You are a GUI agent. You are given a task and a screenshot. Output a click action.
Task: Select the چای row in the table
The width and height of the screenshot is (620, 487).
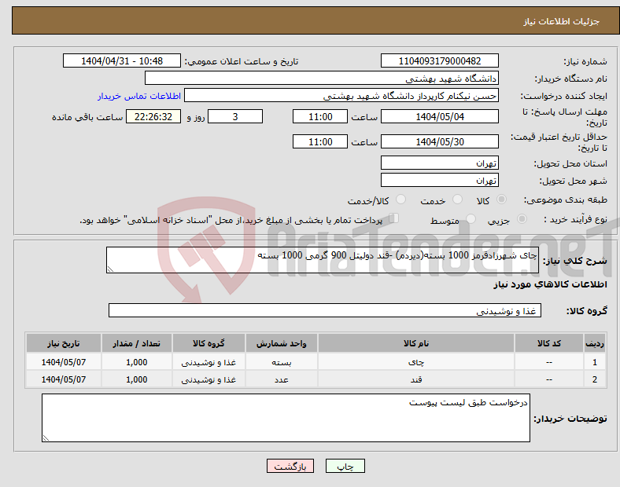[415, 362]
